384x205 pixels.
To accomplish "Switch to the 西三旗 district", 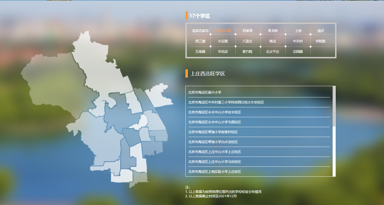I will (200, 41).
